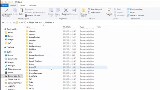The width and height of the screenshot is (160, 90).
Task: Expand chevron after Ce PC in address bar
Action: click(x=27, y=22)
